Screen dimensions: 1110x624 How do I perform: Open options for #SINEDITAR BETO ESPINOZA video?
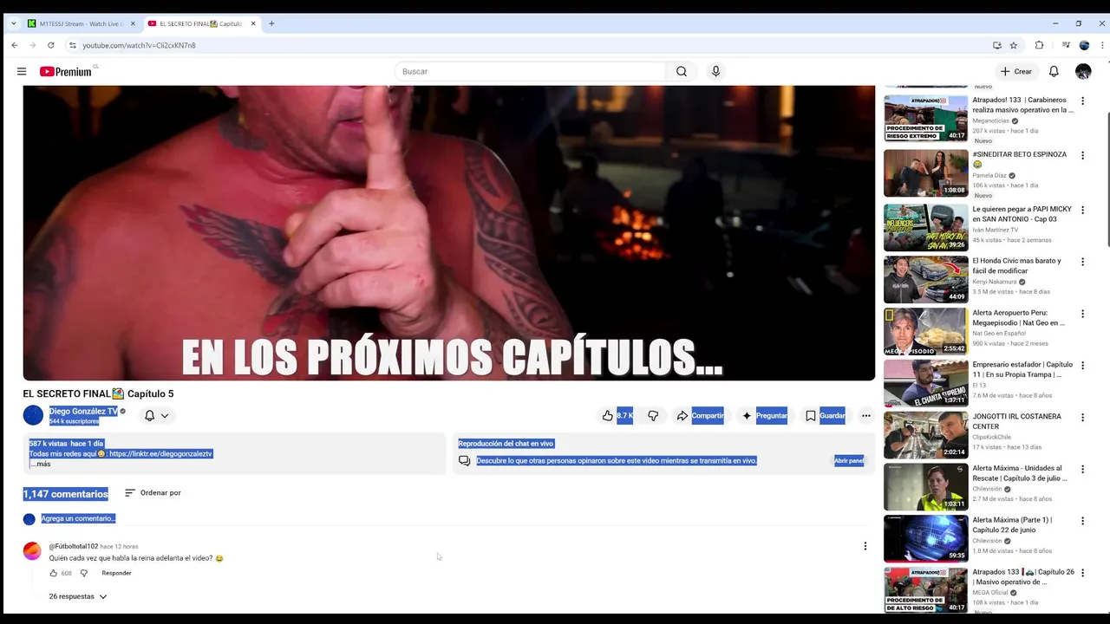[1082, 156]
